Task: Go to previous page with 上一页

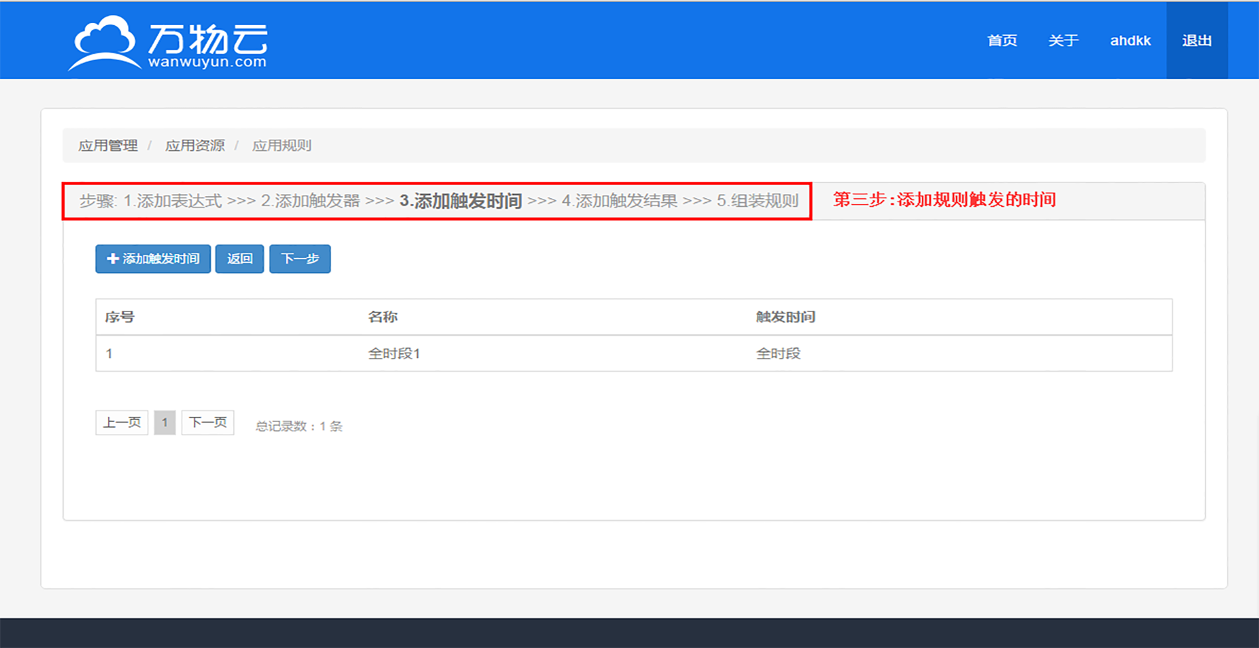Action: 122,423
